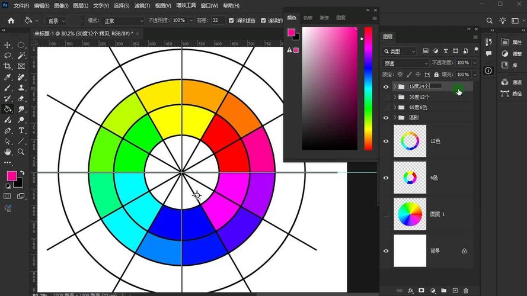Click the pink foreground swatch in color panel
Screen dimensions: 527x296
pyautogui.click(x=292, y=33)
